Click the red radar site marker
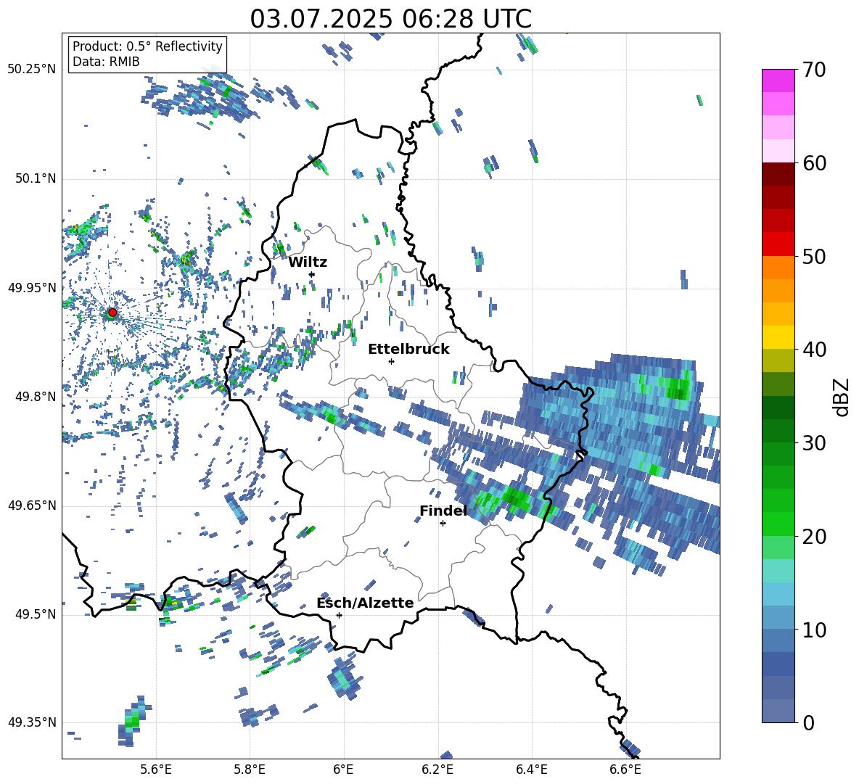Viewport: 859px width, 784px height. (x=112, y=313)
